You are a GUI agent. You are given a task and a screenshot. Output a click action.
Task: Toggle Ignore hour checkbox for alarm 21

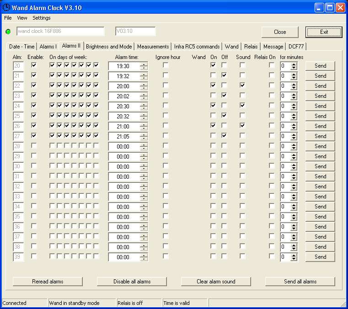[x=166, y=75]
